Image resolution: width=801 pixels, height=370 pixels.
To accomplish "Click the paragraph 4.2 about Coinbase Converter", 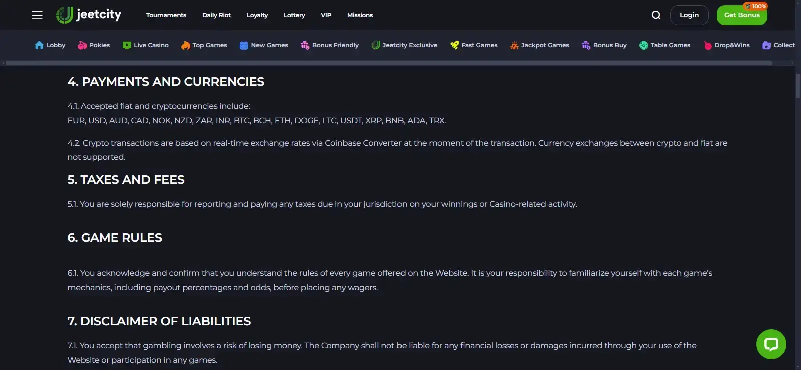I will tap(397, 150).
